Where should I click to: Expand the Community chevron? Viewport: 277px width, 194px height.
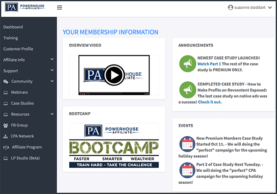tap(52, 81)
